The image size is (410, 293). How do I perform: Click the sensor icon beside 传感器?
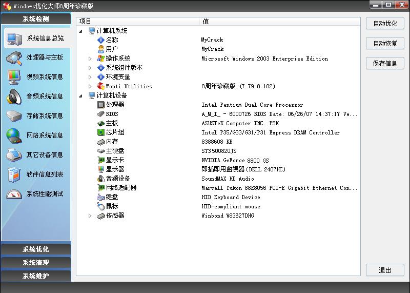(101, 216)
